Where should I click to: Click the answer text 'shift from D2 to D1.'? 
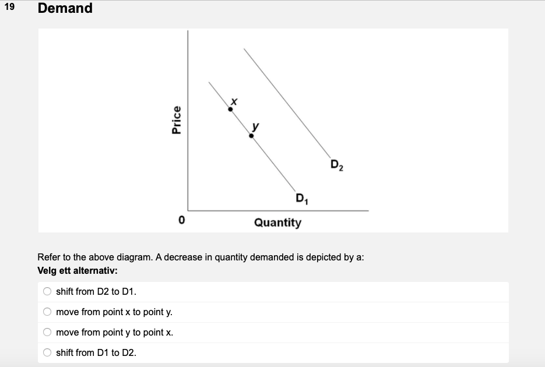click(x=96, y=292)
